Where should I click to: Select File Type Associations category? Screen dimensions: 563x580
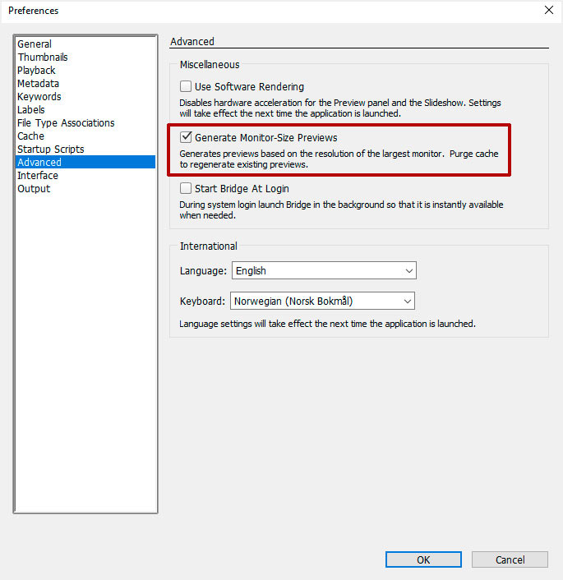pyautogui.click(x=66, y=123)
